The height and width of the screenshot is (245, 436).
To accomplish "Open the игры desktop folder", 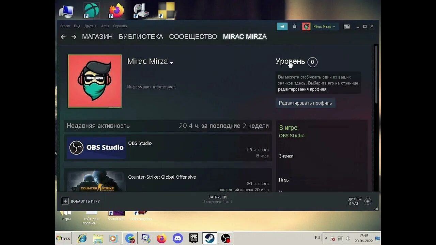I will tap(66, 216).
